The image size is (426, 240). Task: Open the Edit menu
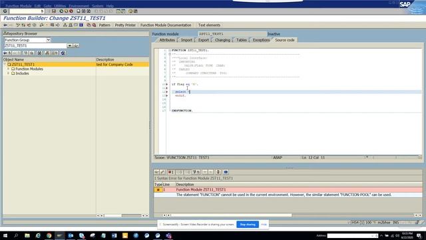tap(37, 6)
